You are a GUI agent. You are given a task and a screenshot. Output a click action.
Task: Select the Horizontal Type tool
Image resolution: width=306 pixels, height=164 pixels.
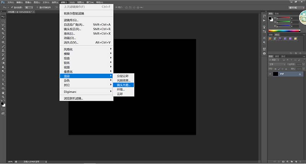pos(3,80)
